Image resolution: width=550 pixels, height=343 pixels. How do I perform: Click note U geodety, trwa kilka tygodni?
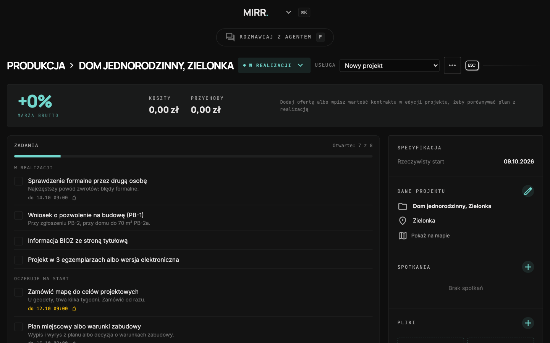[87, 300]
